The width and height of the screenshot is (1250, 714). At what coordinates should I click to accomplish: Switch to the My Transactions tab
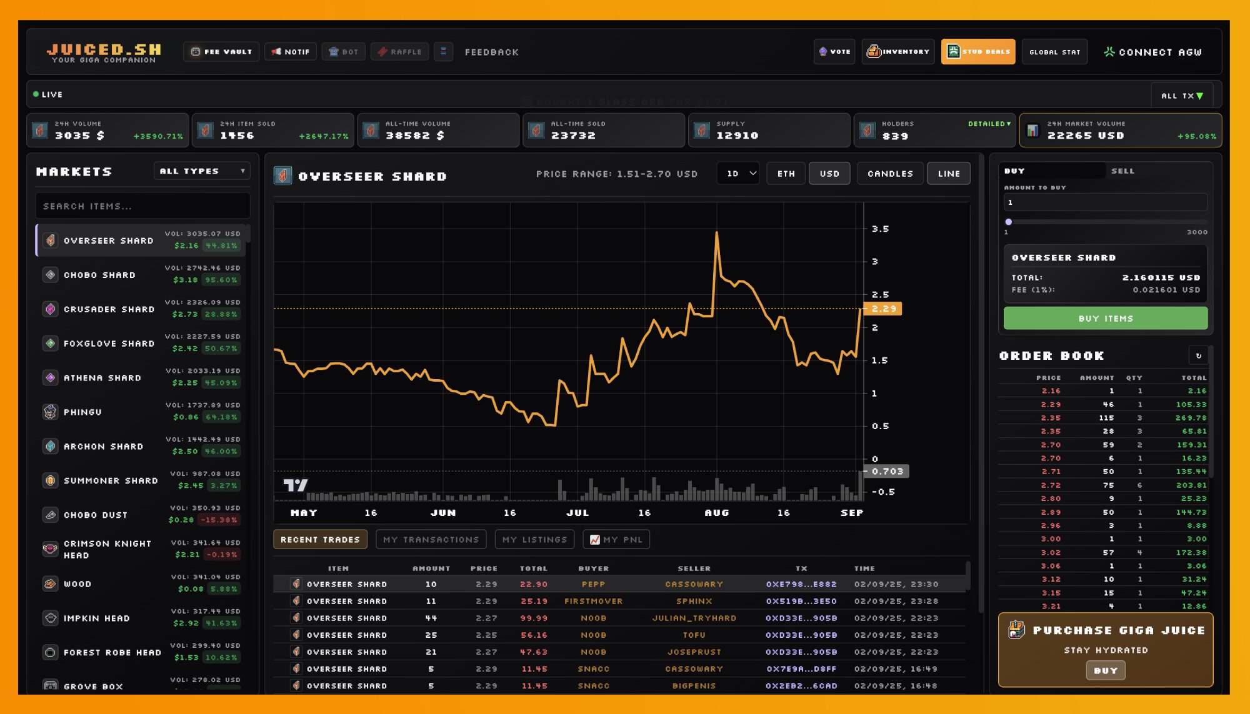coord(431,539)
